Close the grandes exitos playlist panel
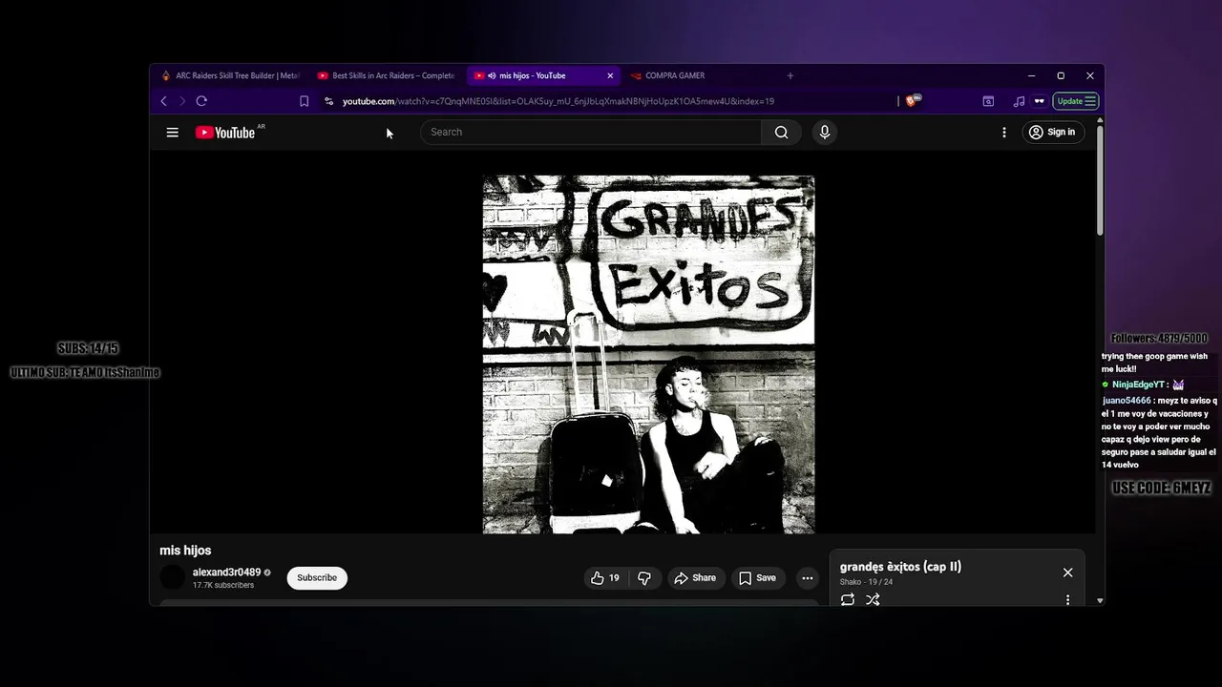 tap(1067, 572)
